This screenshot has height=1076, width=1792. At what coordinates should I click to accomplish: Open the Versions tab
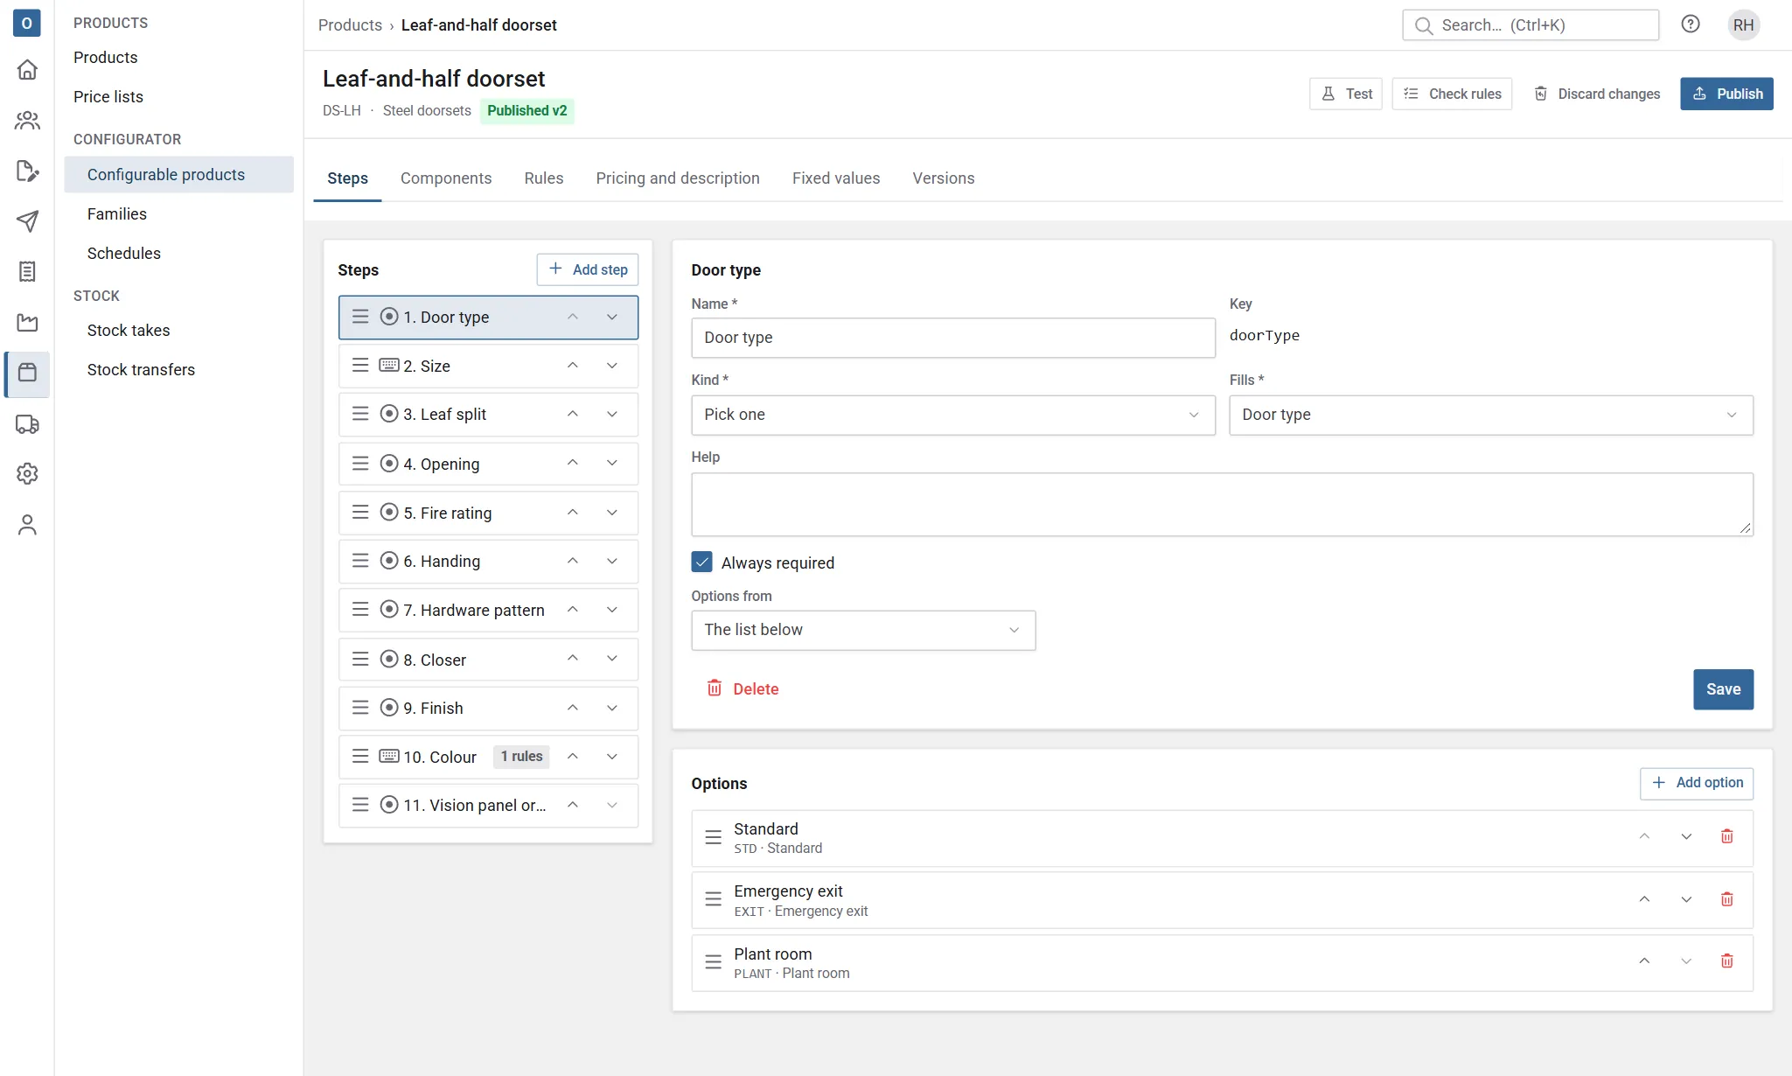pos(943,178)
